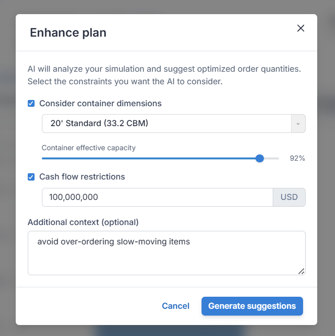Click the 'Consider container dimensions' label text

pyautogui.click(x=100, y=104)
